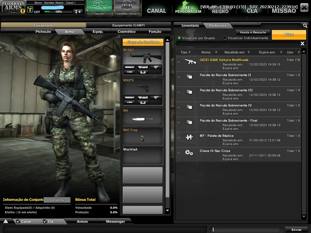This screenshot has width=311, height=233.
Task: Click the Carga de Combate button
Action: pyautogui.click(x=143, y=42)
